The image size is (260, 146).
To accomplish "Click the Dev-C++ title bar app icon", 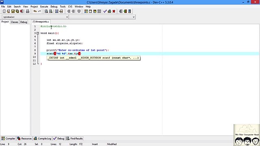I will pos(2,2).
